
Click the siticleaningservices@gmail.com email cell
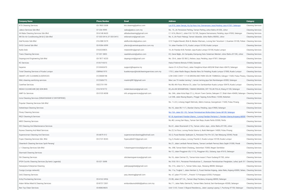pyautogui.click(x=138, y=157)
